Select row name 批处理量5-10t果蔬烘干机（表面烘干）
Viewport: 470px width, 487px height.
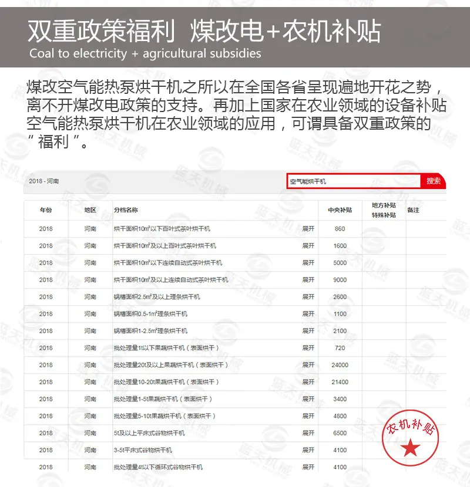(165, 416)
